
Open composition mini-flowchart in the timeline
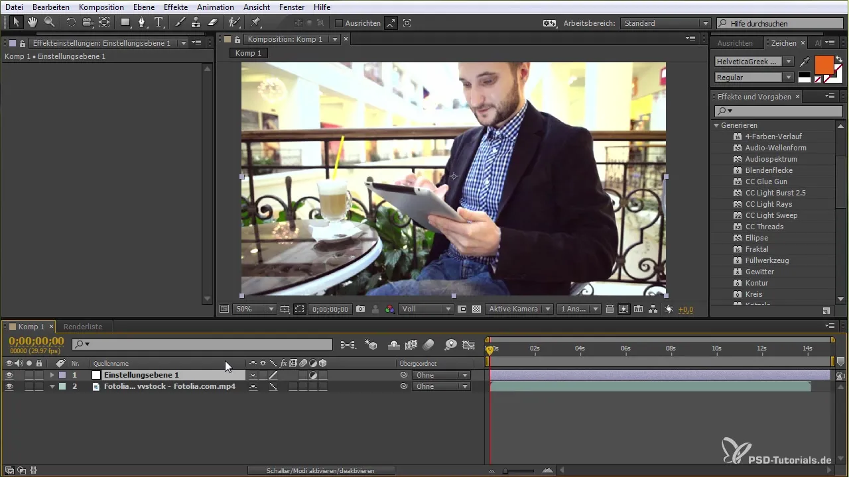[348, 344]
